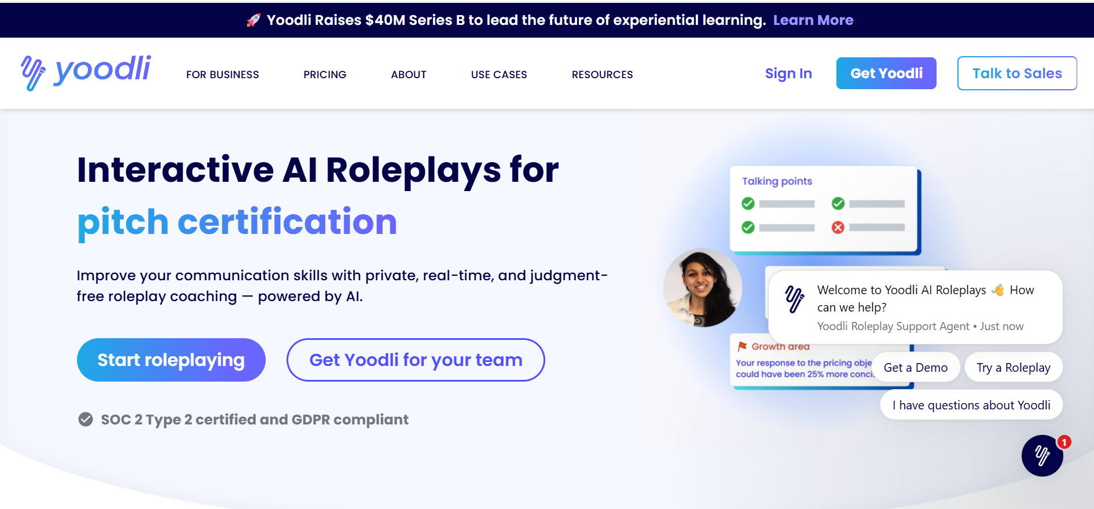Select the woman's profile photo thumbnail
The image size is (1094, 509).
tap(702, 288)
